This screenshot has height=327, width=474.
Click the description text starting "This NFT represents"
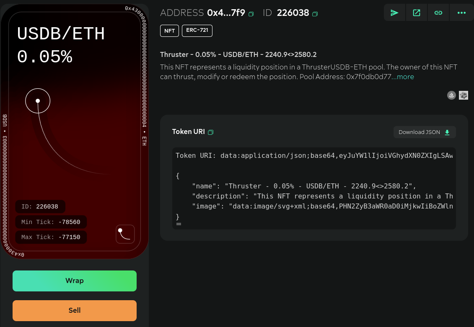coord(308,72)
